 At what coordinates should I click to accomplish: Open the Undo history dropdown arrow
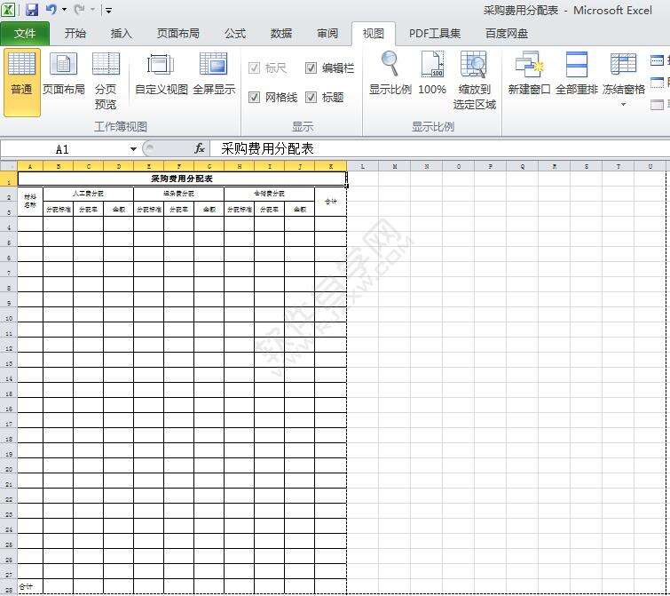click(64, 10)
